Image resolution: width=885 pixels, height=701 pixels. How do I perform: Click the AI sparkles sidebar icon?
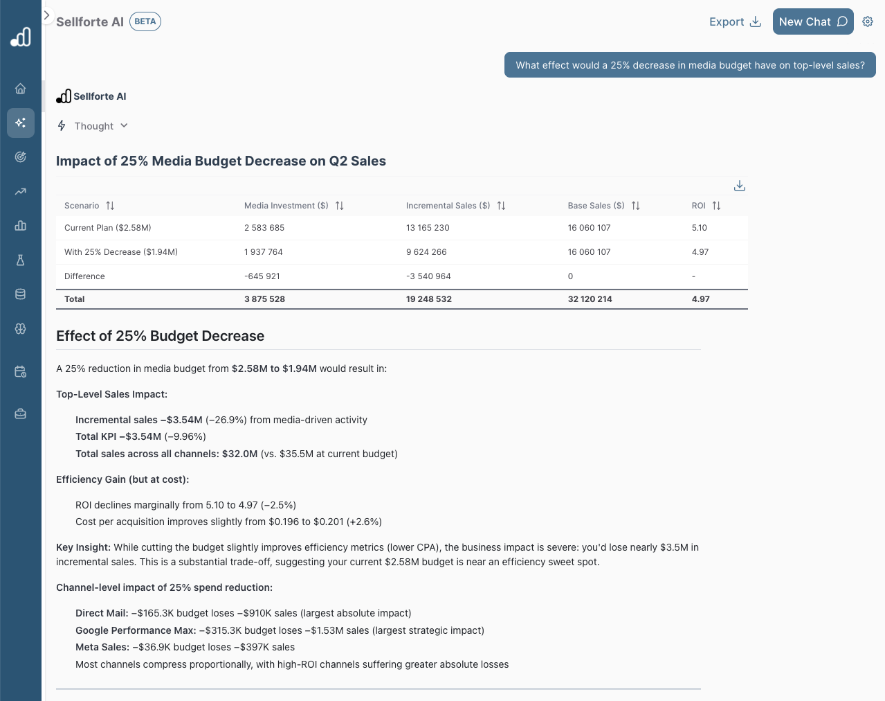[21, 123]
